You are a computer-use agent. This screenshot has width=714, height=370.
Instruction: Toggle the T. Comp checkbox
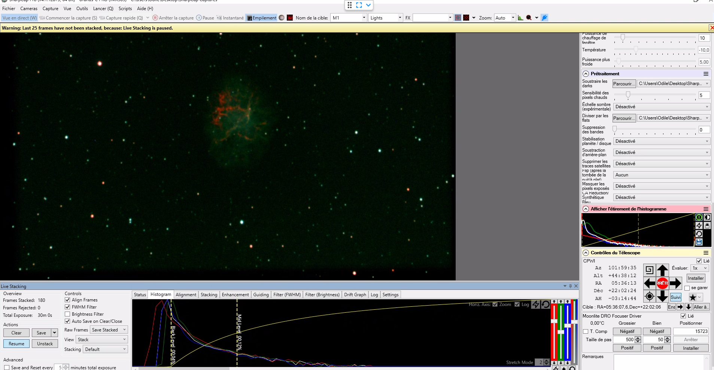(x=586, y=331)
